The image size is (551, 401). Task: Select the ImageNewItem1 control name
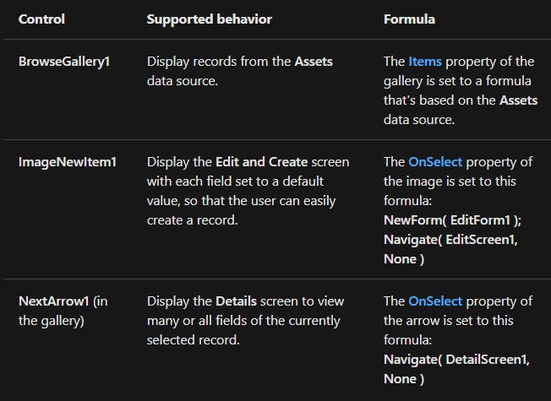click(x=66, y=162)
